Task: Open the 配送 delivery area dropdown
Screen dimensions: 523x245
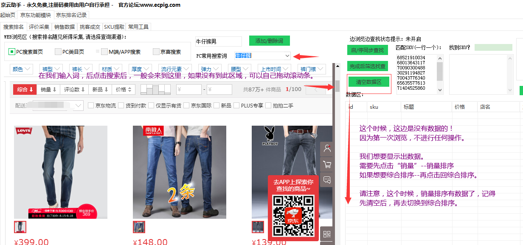Action: pyautogui.click(x=58, y=105)
